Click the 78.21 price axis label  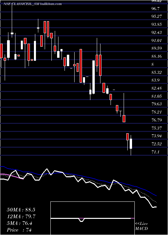pyautogui.click(x=157, y=112)
